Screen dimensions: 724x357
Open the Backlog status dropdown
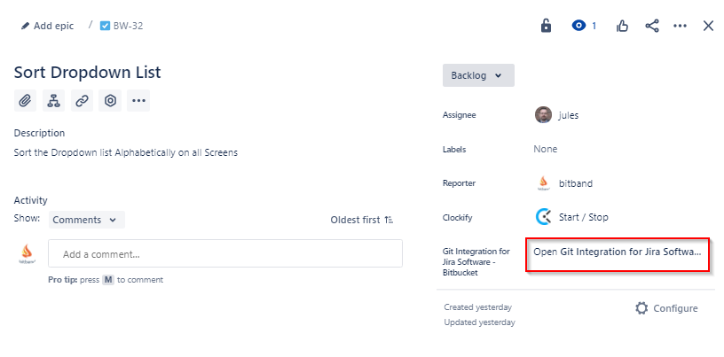point(477,75)
